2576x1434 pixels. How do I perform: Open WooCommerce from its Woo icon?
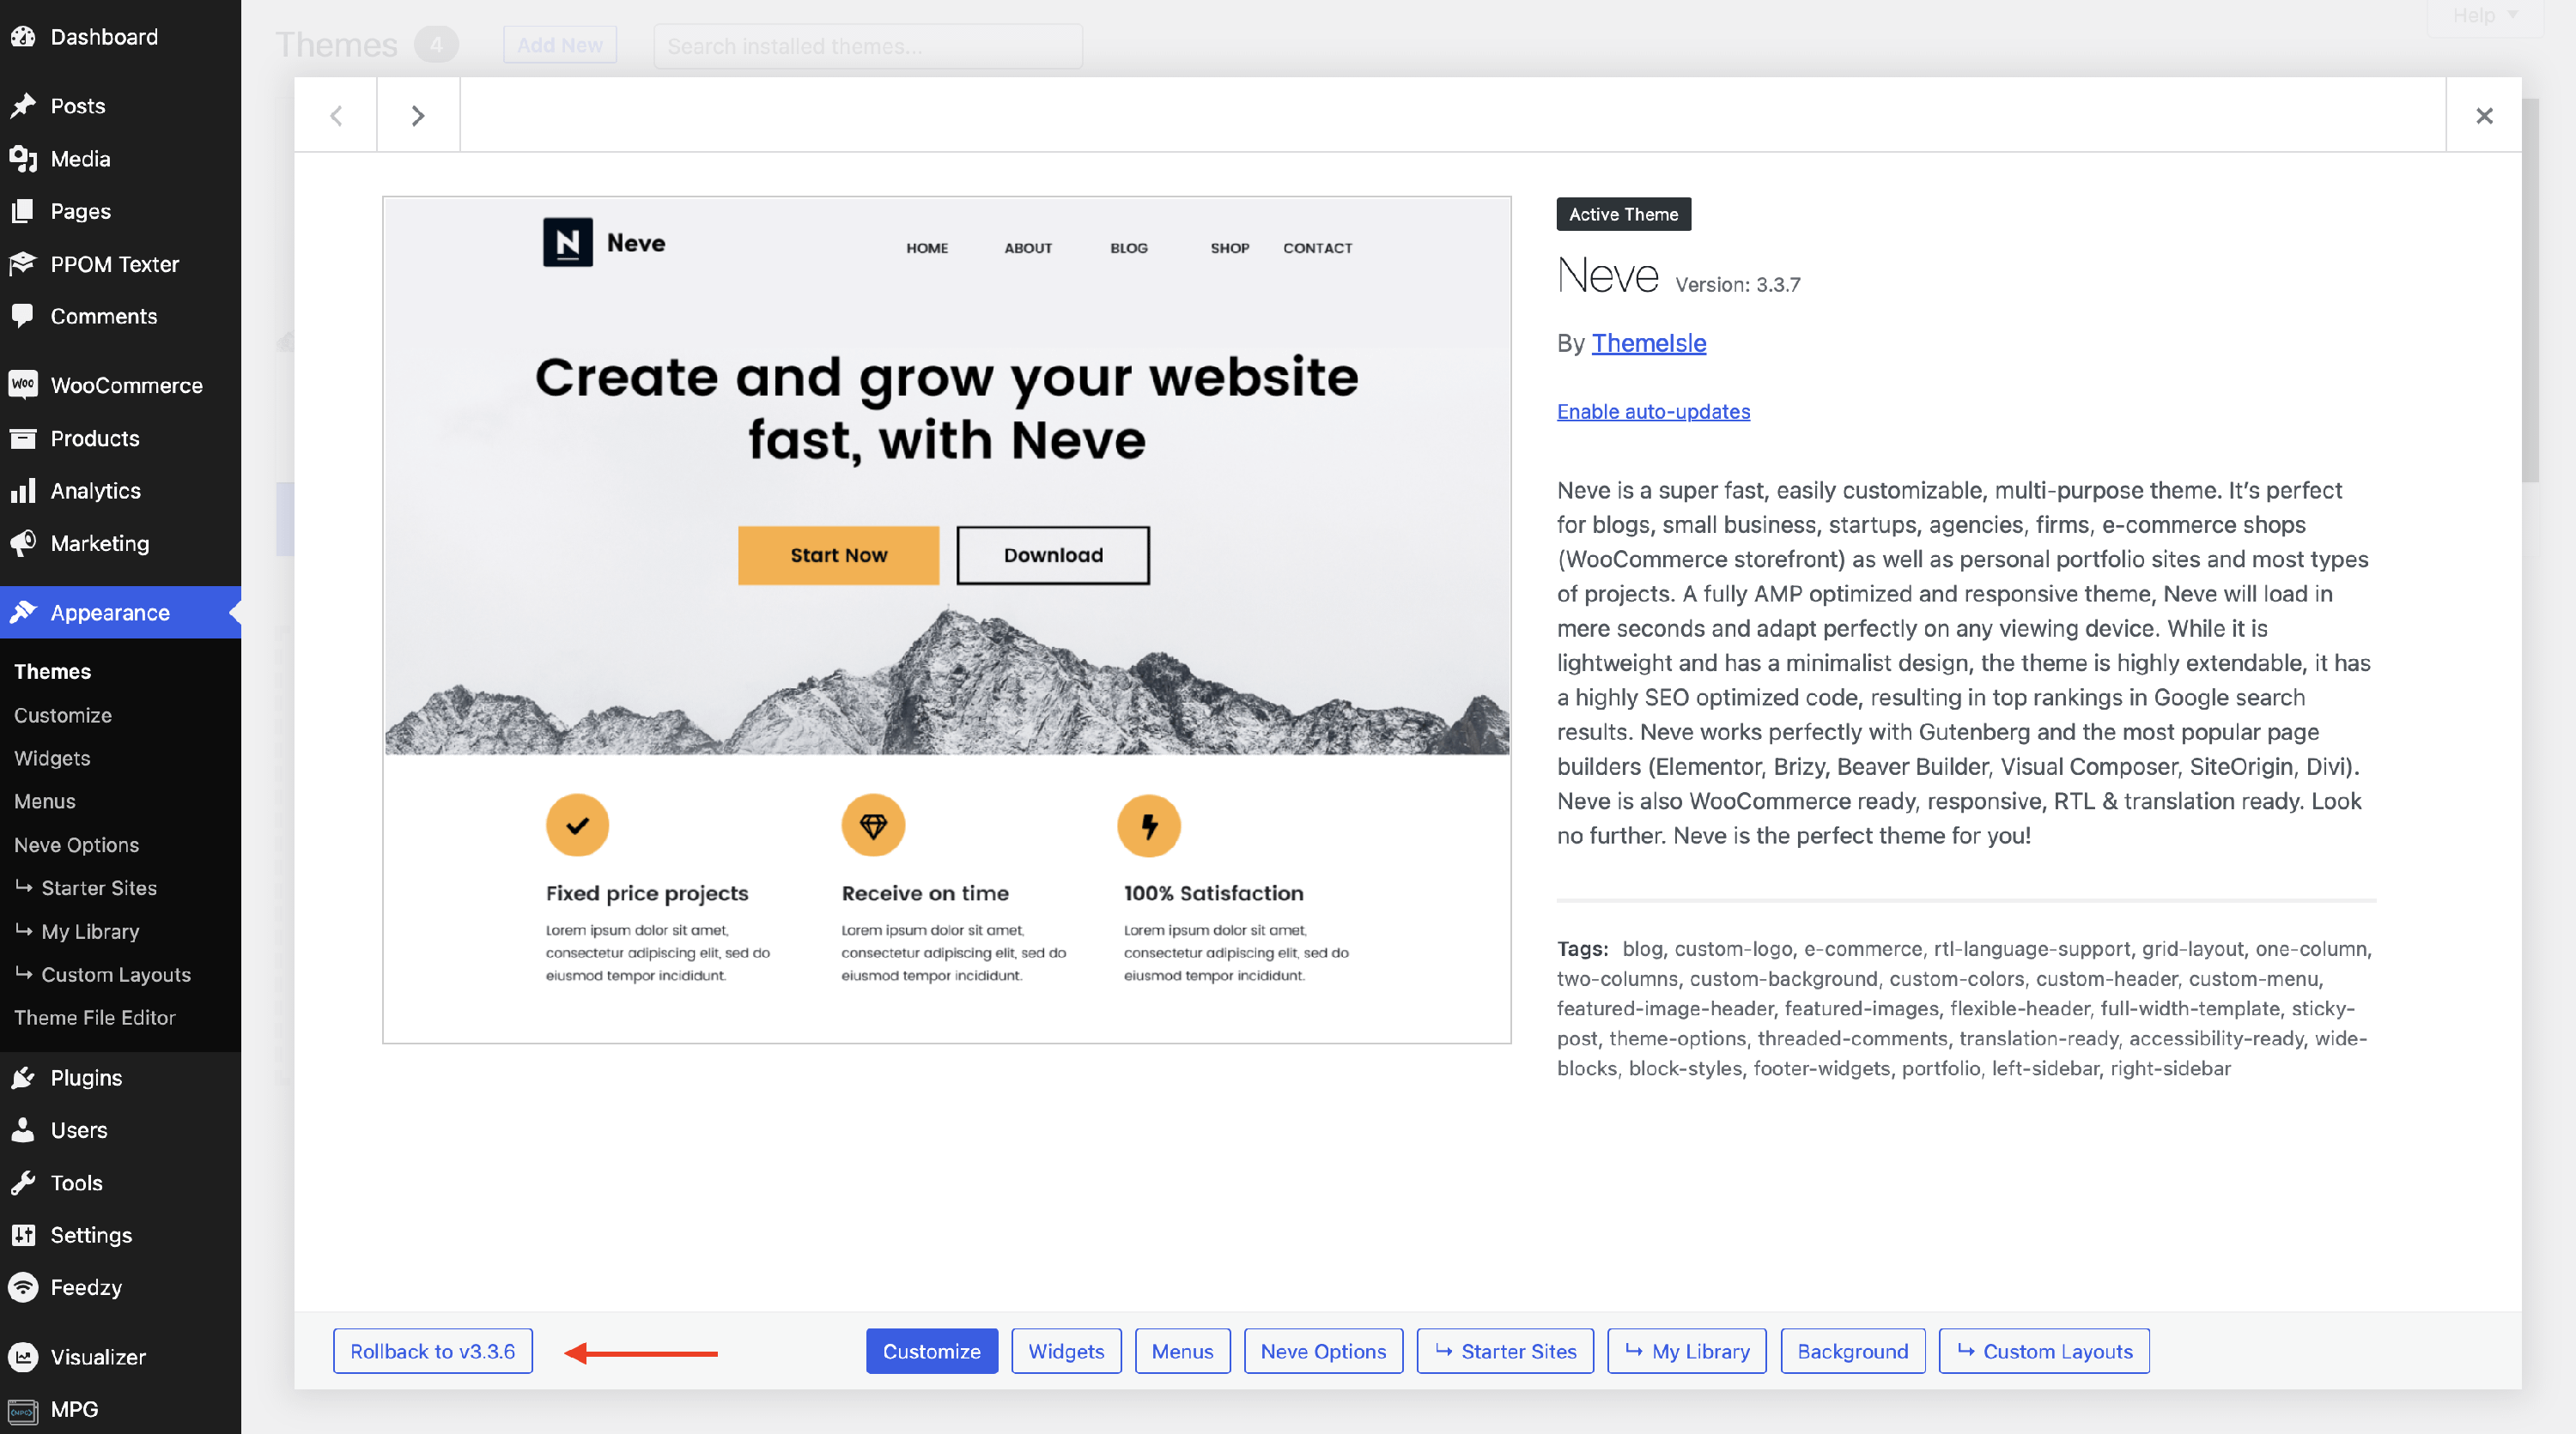pos(23,384)
